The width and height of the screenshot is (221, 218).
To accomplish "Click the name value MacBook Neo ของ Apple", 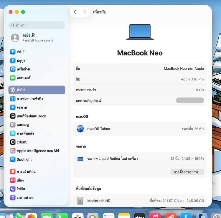I will click(184, 68).
